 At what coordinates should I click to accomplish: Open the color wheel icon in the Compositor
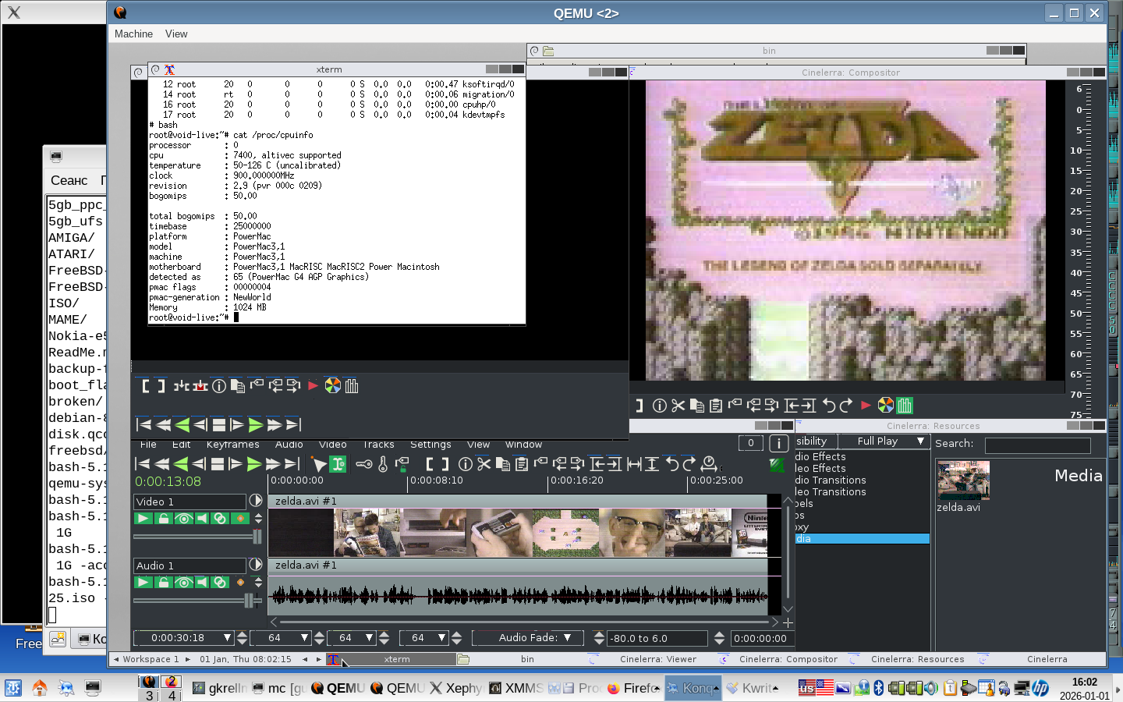click(885, 406)
